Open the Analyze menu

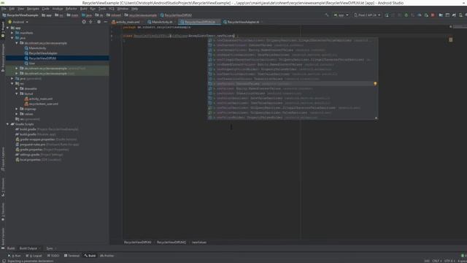(x=58, y=9)
